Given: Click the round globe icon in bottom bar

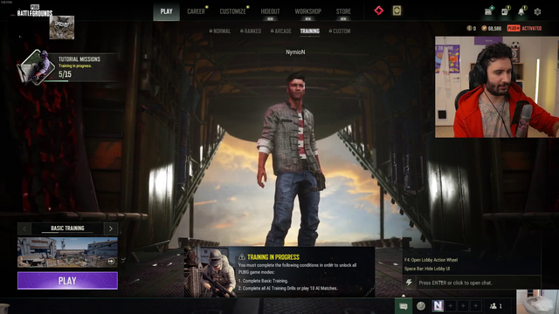Looking at the screenshot, I should (421, 306).
